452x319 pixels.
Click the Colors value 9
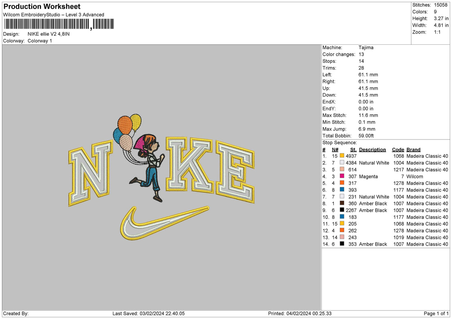[435, 12]
